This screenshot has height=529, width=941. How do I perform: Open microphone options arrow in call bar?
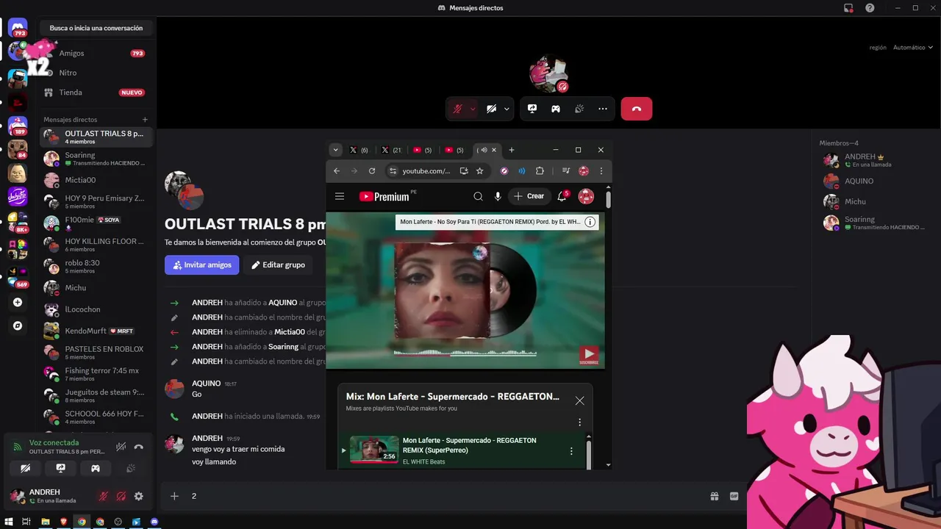pyautogui.click(x=473, y=109)
